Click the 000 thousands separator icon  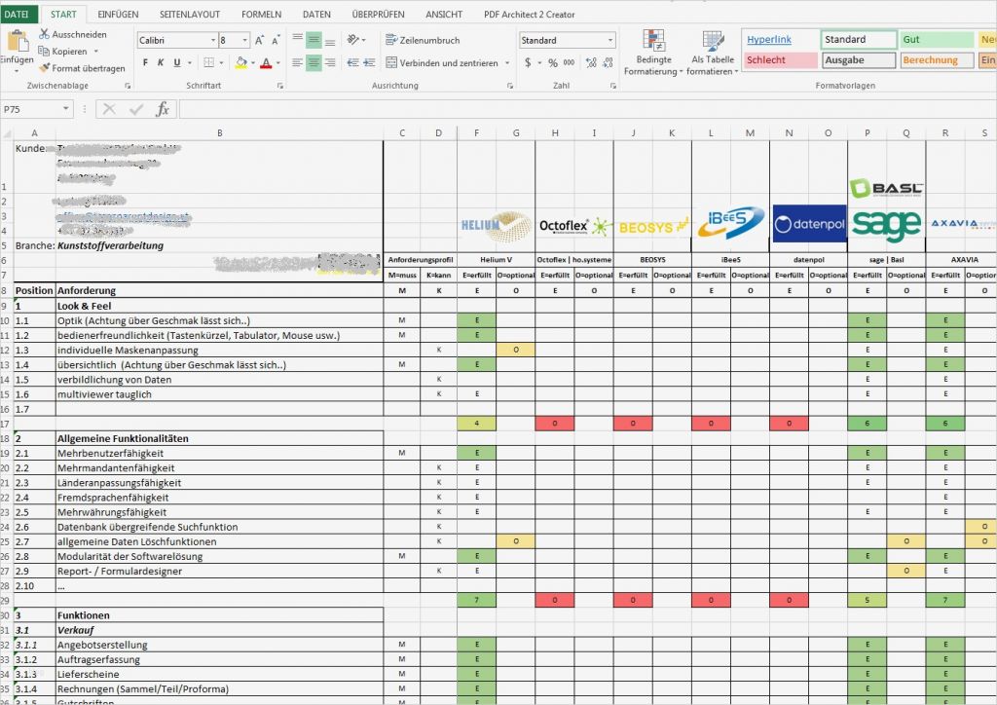tap(568, 61)
